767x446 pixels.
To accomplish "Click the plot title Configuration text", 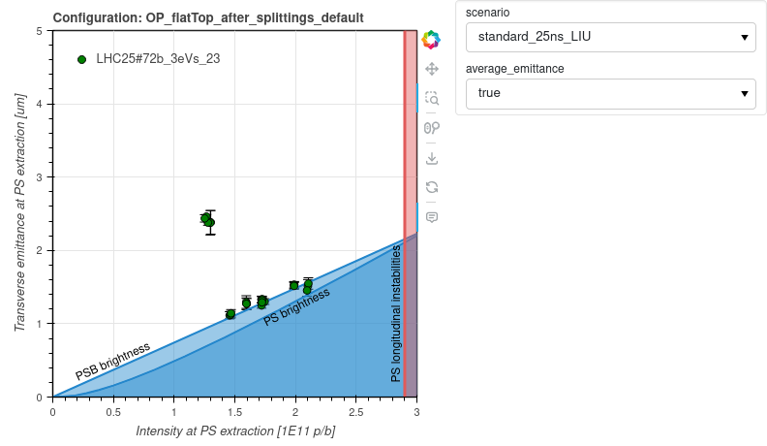I will click(208, 17).
